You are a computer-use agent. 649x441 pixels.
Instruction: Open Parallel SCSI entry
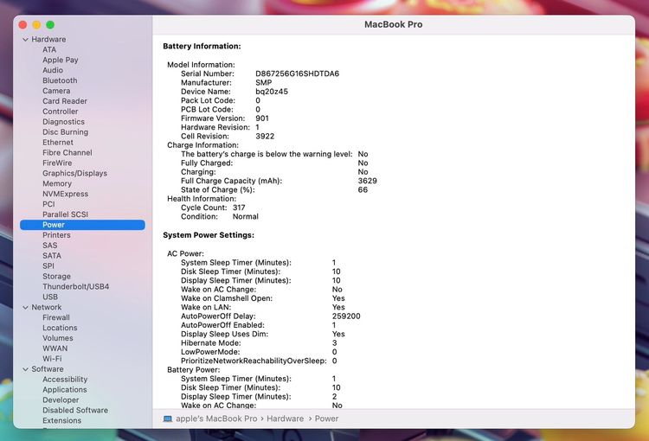click(x=66, y=214)
